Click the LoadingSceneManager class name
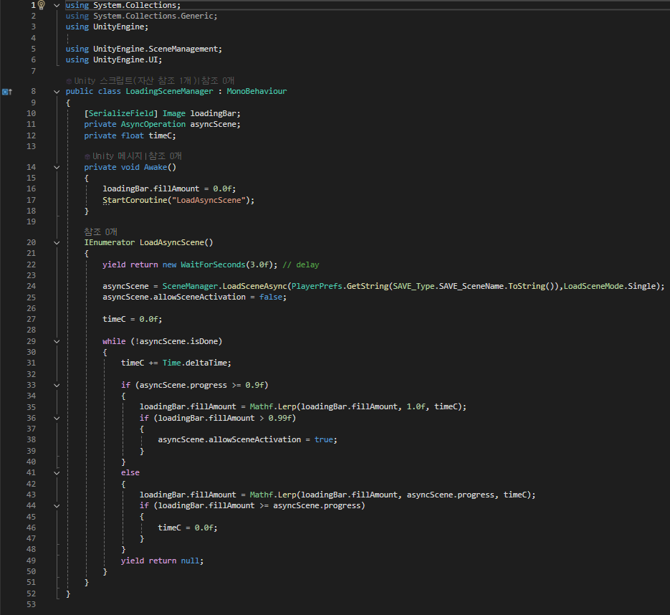This screenshot has width=670, height=615. point(169,92)
